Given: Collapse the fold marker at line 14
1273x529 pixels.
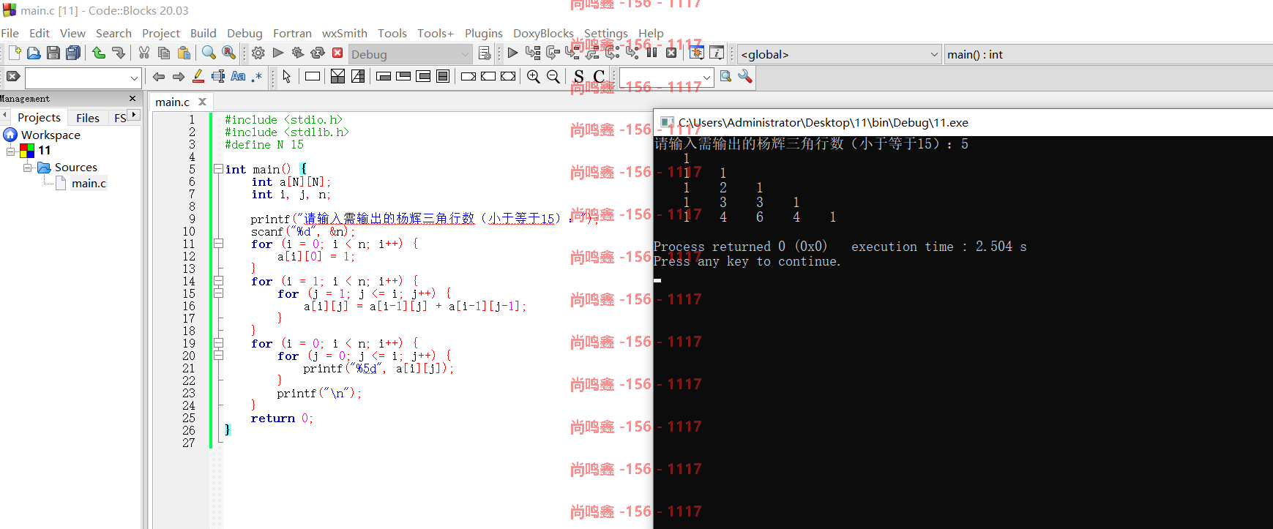Looking at the screenshot, I should pyautogui.click(x=218, y=281).
